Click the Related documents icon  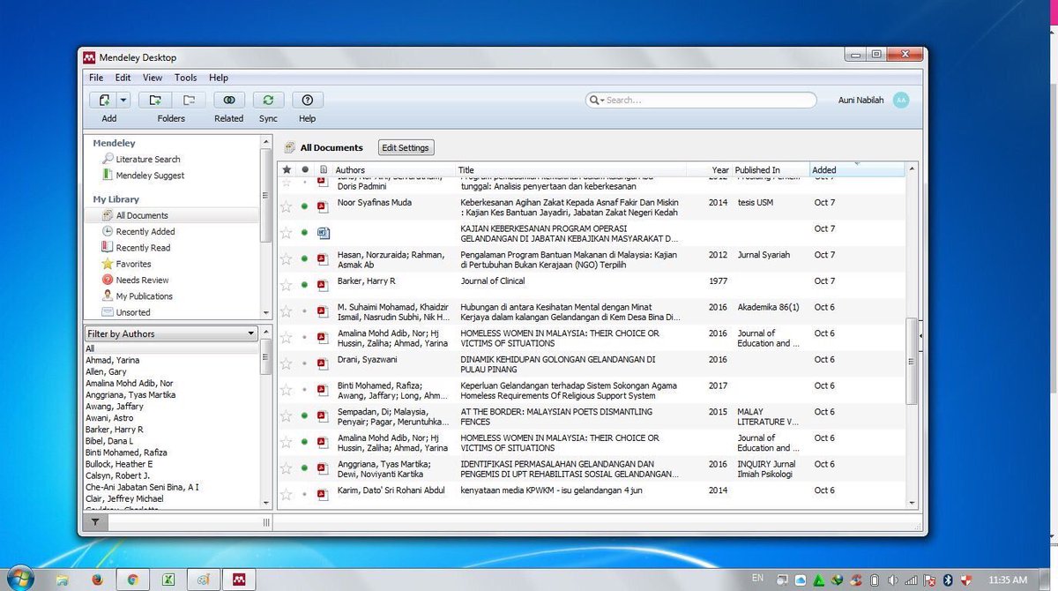click(x=229, y=101)
